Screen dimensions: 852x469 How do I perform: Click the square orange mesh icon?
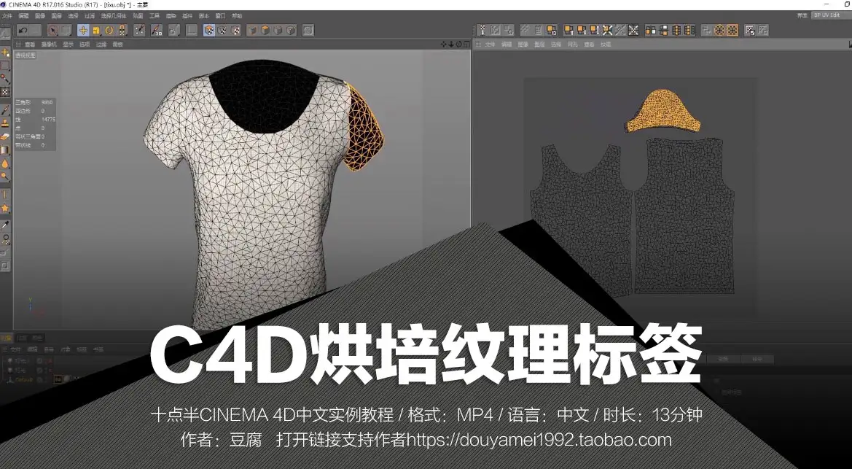coord(732,31)
